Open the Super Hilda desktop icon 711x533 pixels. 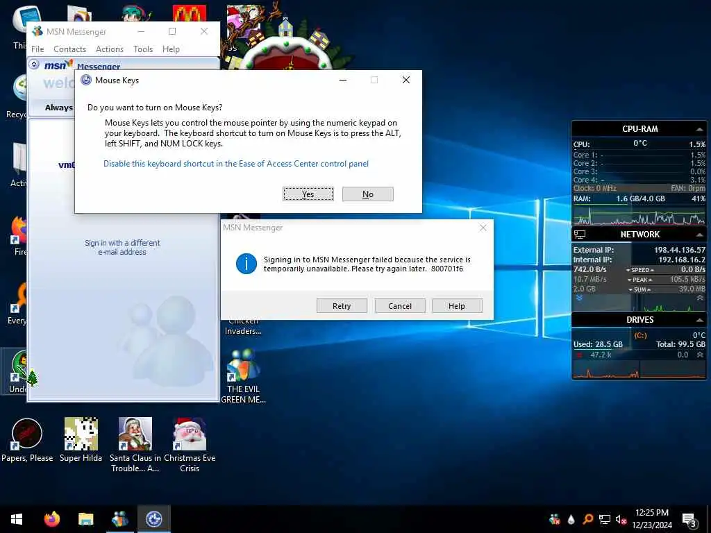point(81,441)
